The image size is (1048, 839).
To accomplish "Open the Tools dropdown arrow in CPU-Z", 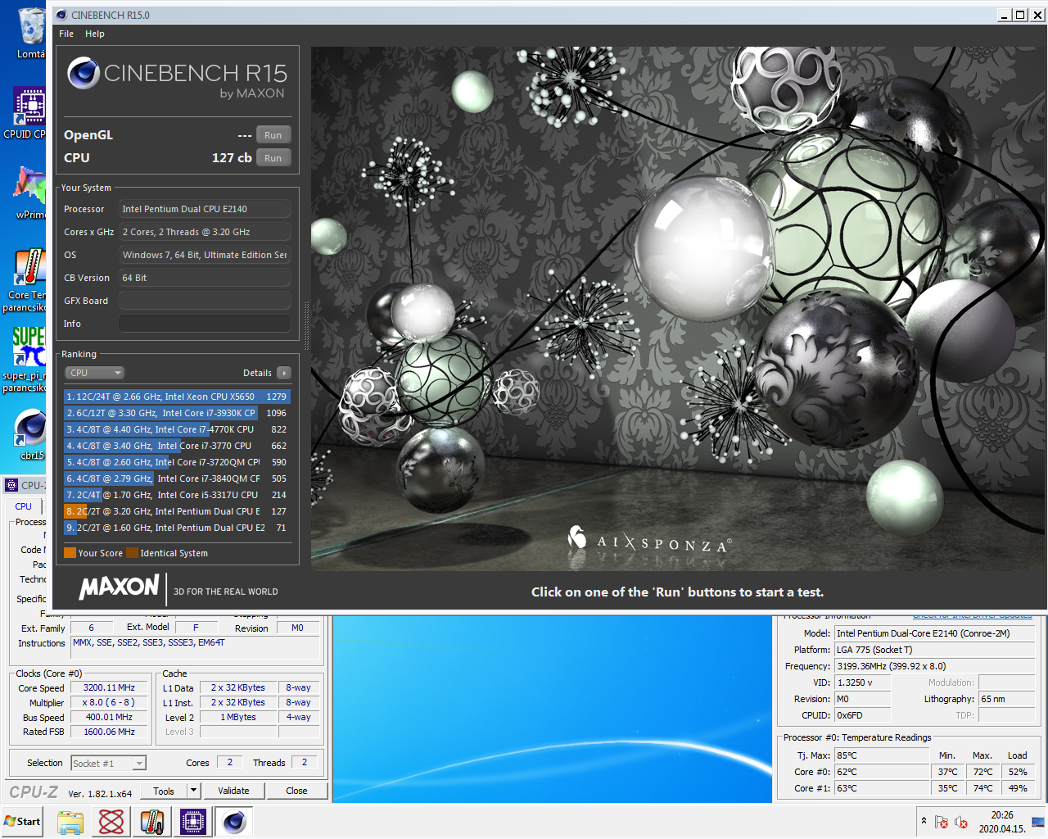I will [194, 791].
